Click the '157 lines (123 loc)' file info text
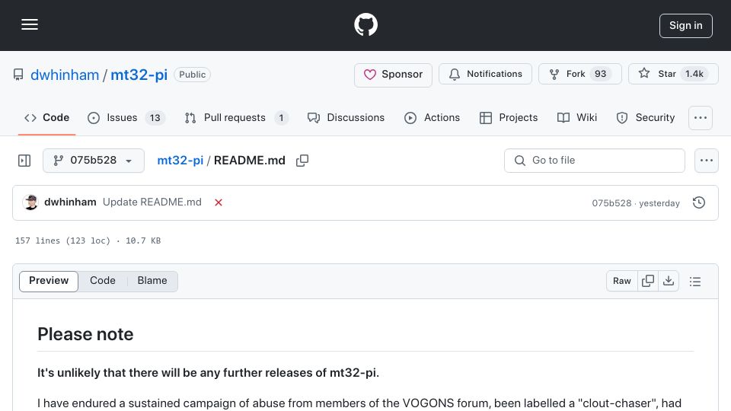 click(62, 241)
